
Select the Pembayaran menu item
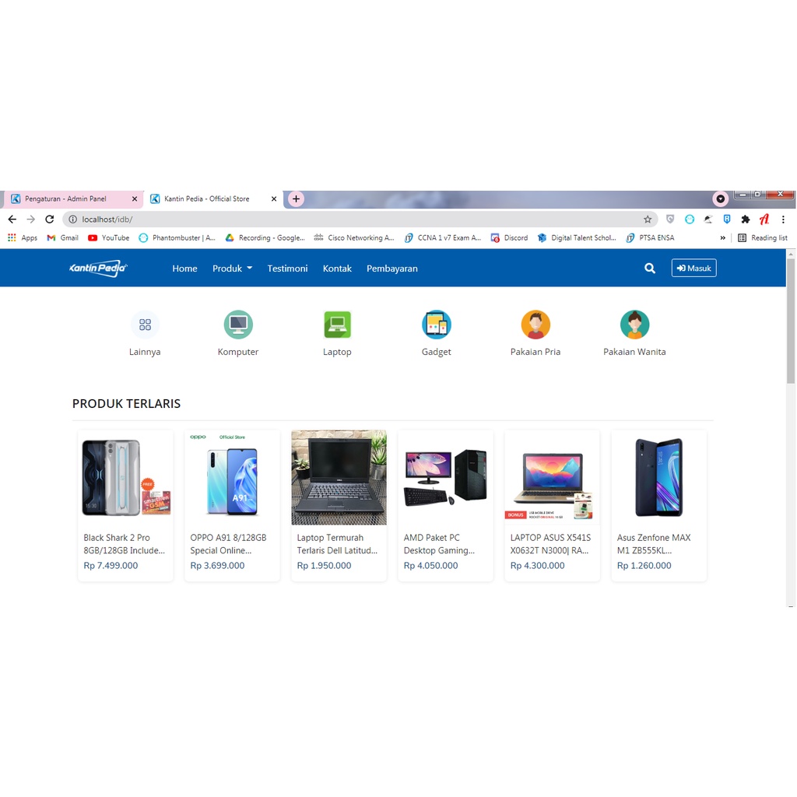[392, 268]
